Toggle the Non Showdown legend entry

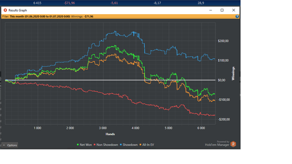coord(106,145)
